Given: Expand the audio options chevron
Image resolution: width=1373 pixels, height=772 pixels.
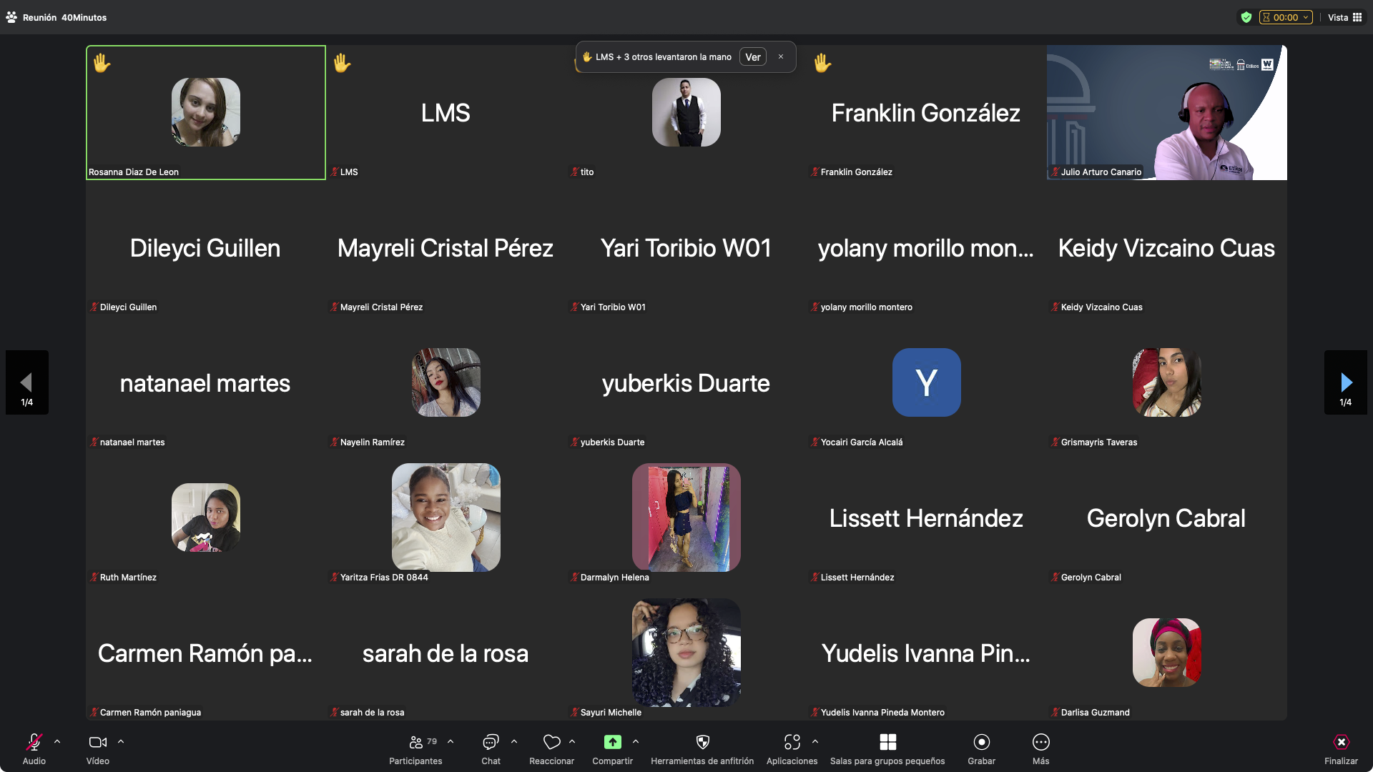Looking at the screenshot, I should point(57,741).
